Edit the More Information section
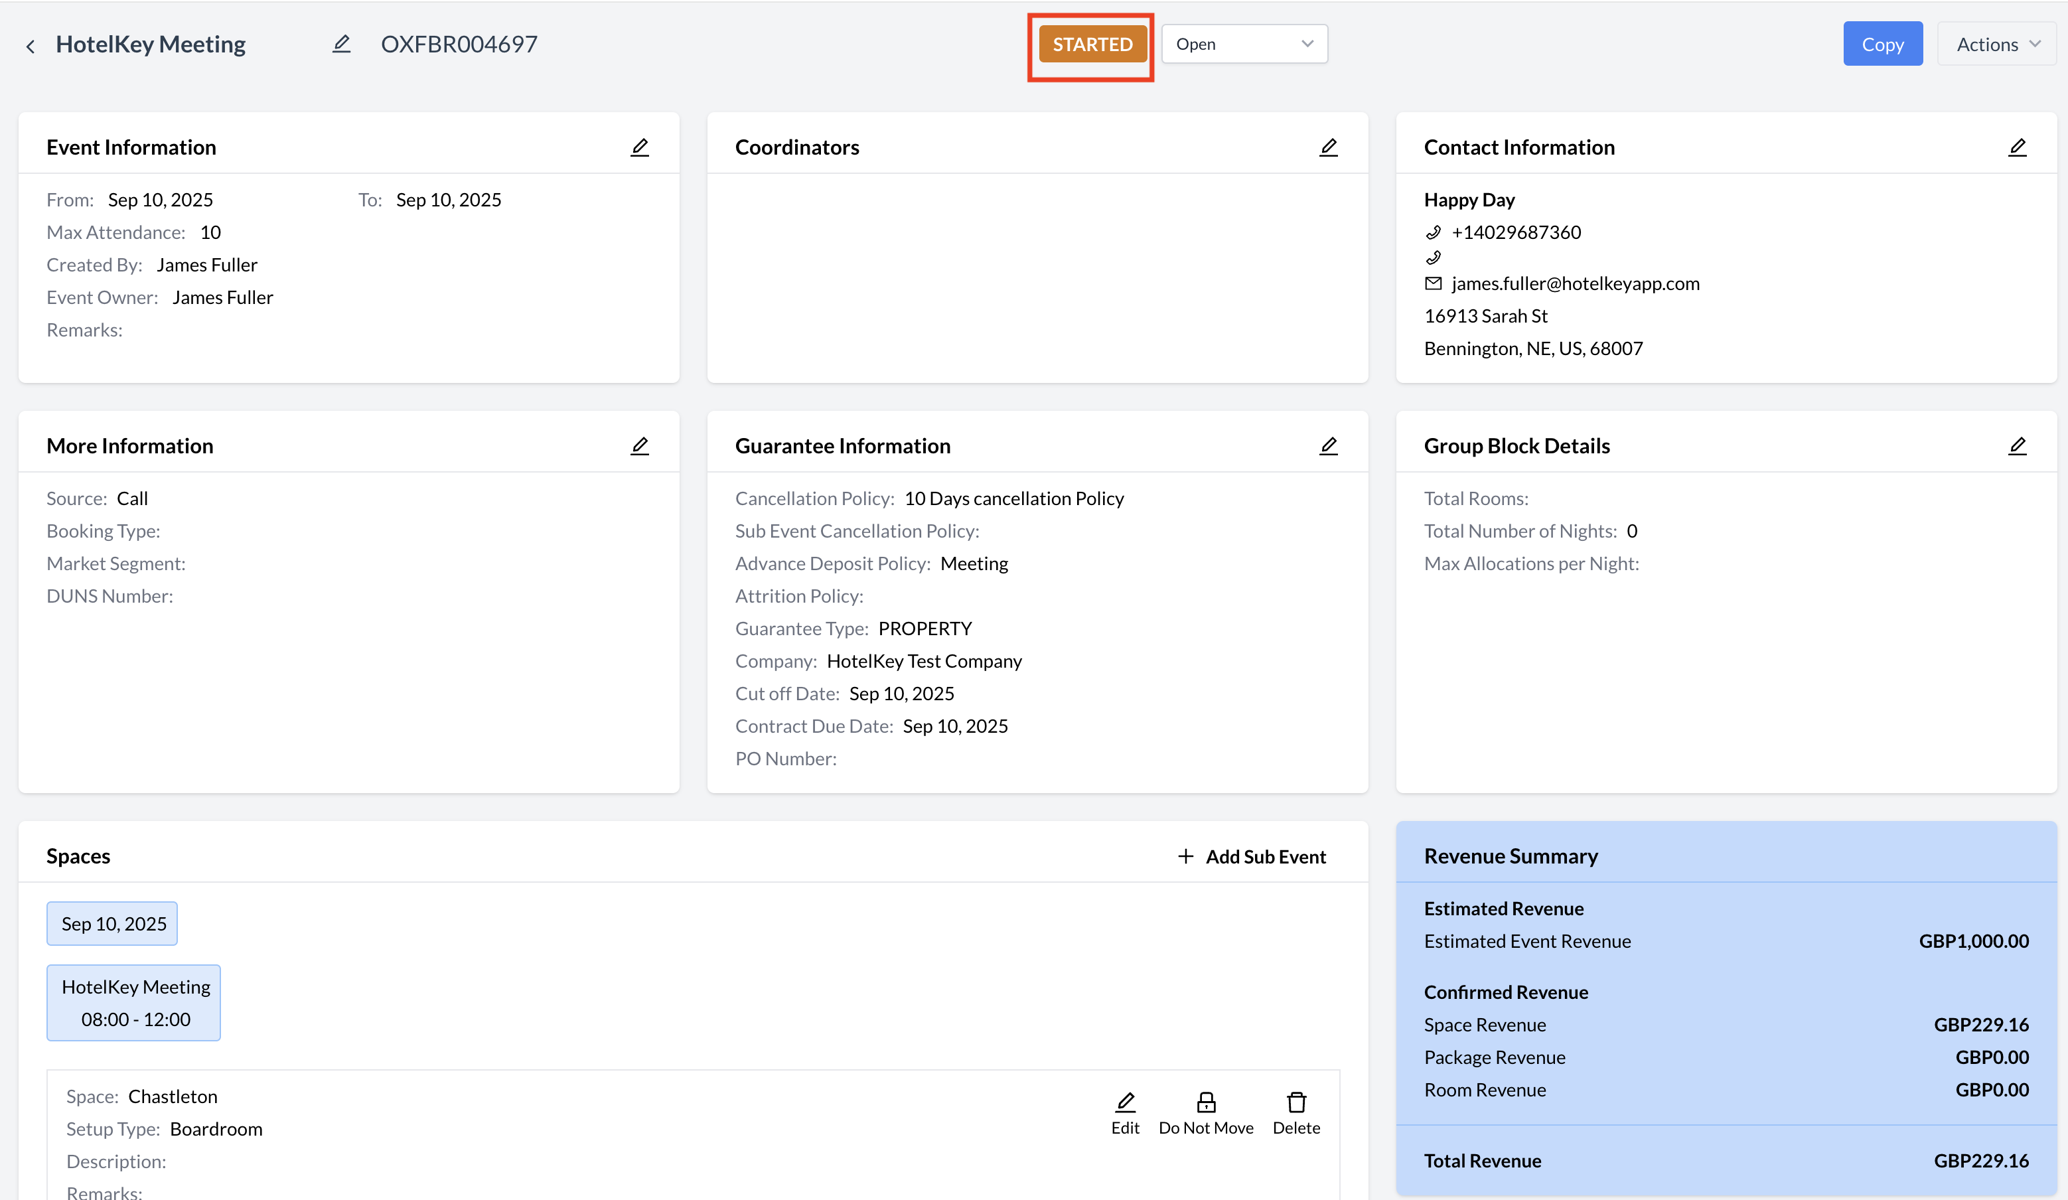 click(x=639, y=446)
